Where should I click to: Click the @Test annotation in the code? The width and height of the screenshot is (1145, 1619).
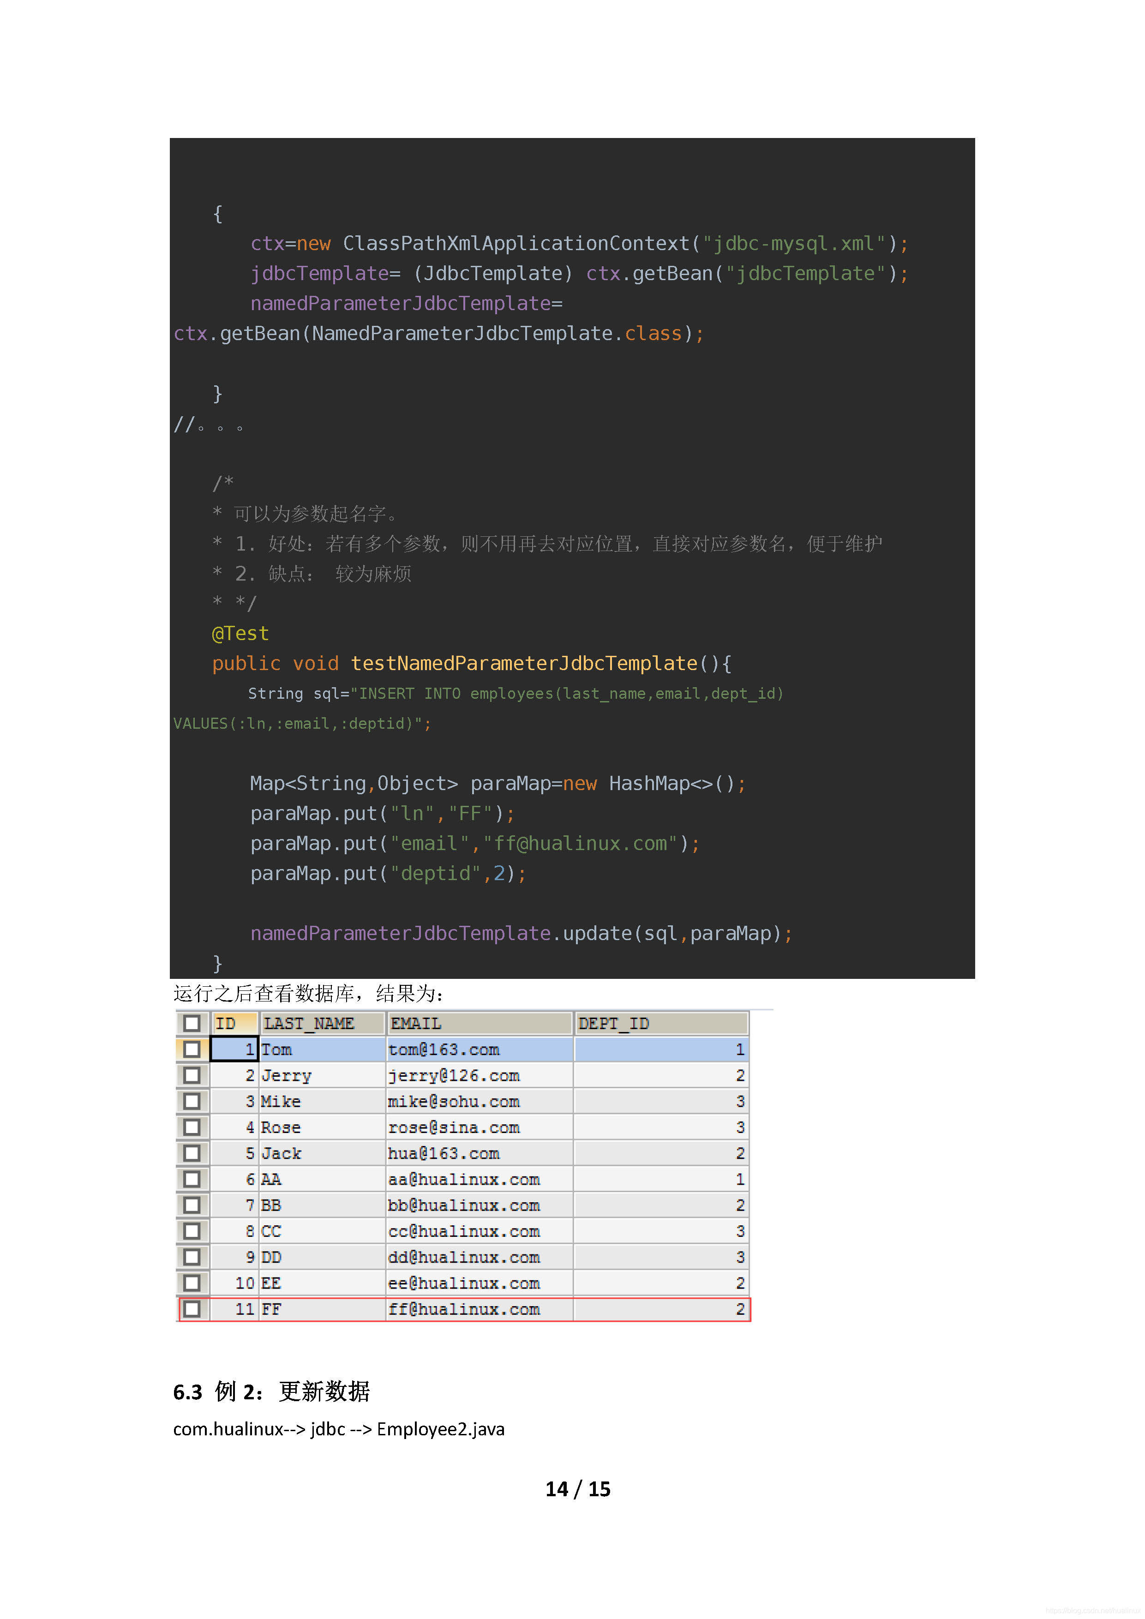(240, 633)
